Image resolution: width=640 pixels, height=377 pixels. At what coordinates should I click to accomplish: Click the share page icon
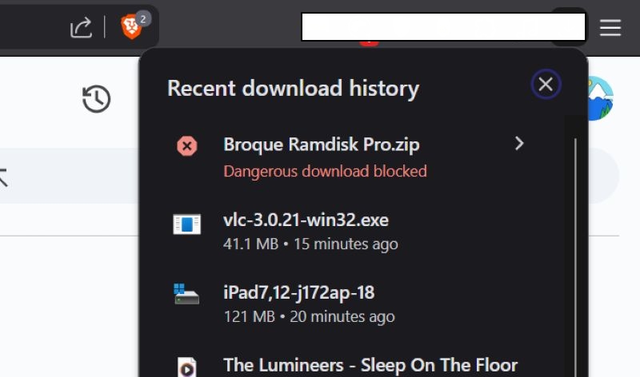[81, 28]
